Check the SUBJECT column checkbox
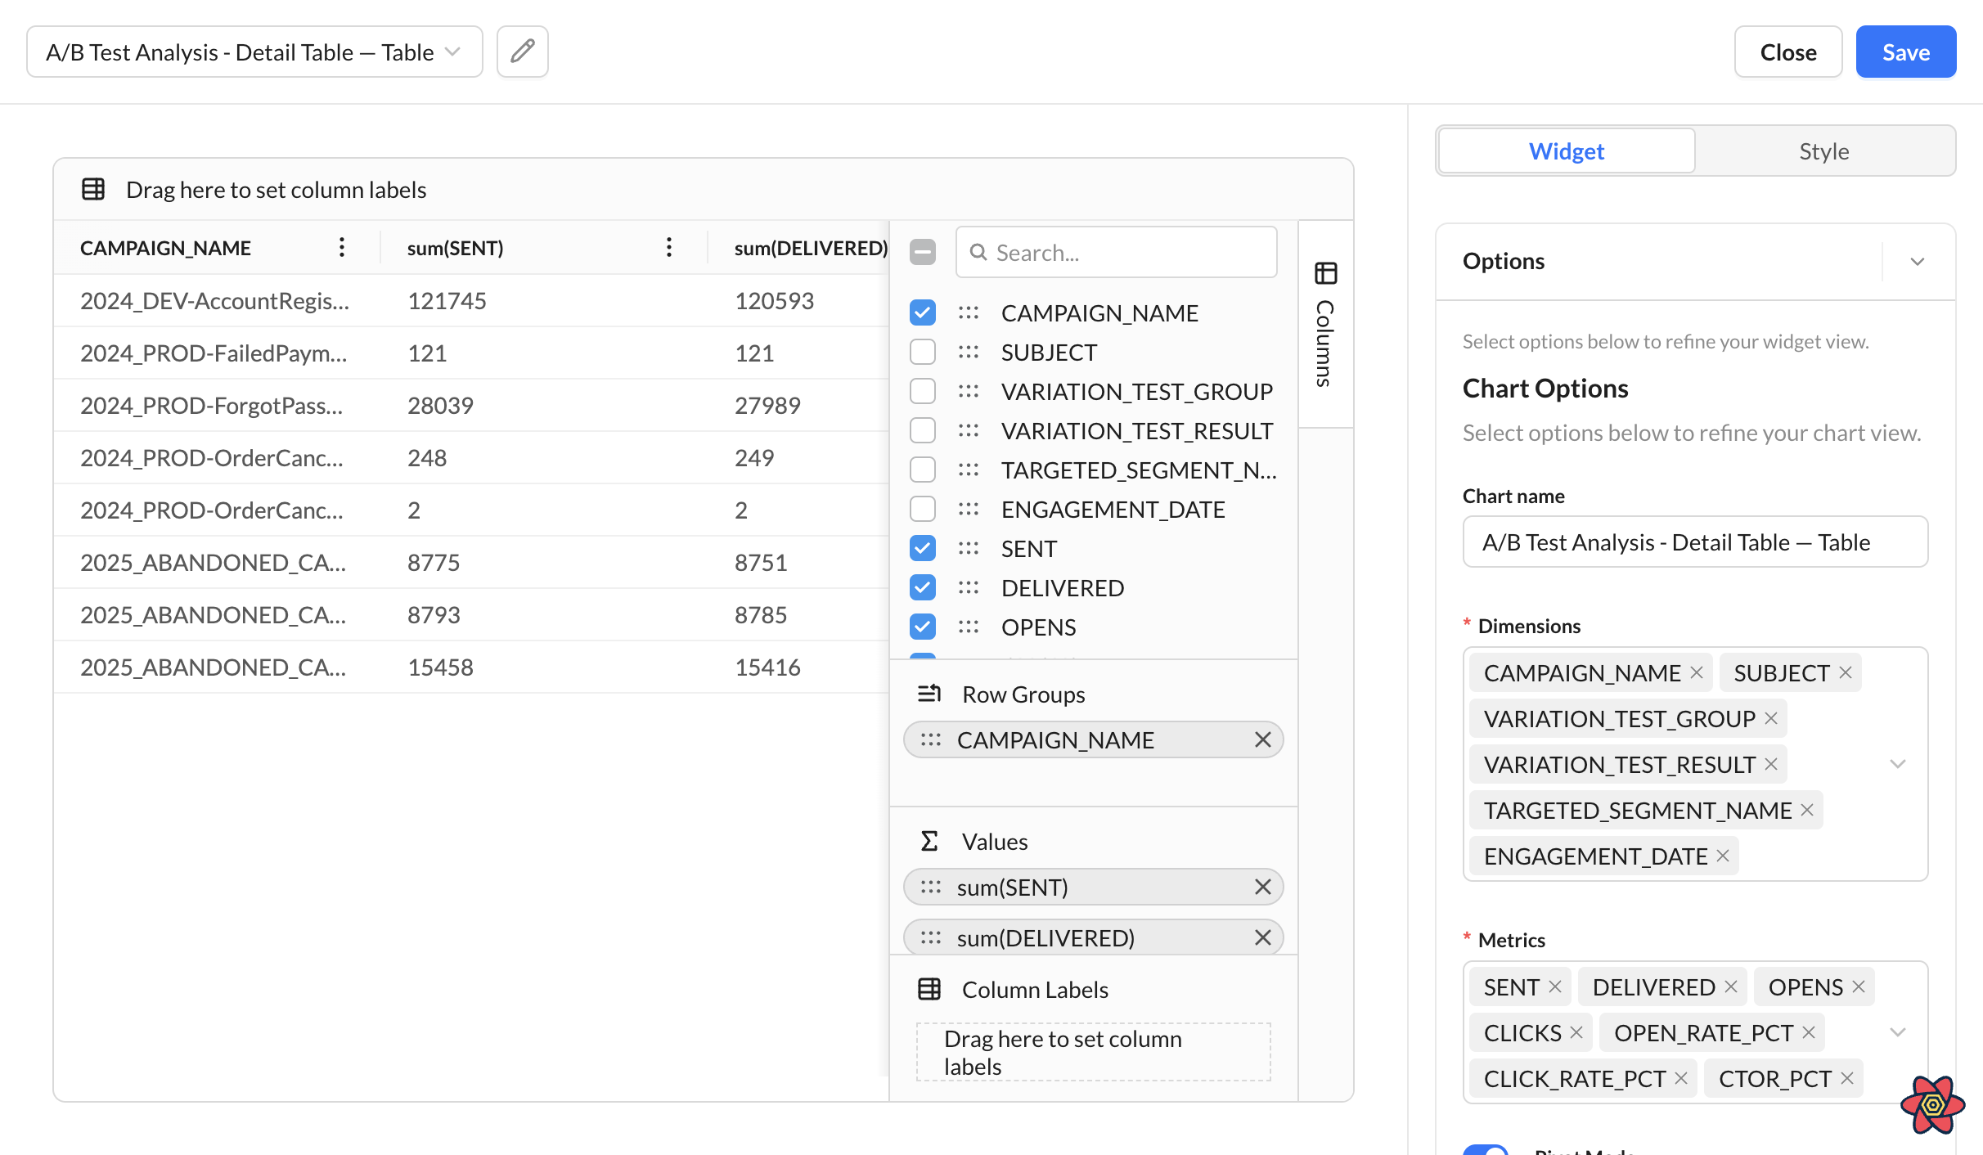1983x1155 pixels. [x=923, y=352]
